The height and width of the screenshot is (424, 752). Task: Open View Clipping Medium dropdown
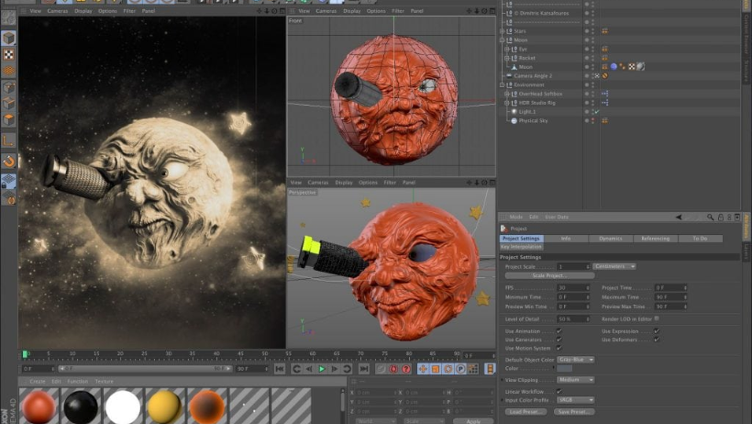pos(576,380)
